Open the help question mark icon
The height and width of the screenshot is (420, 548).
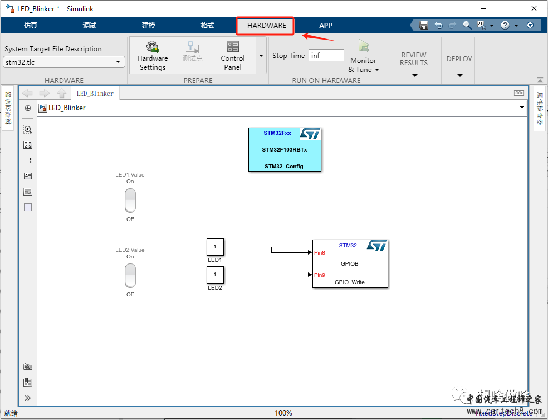pyautogui.click(x=505, y=25)
